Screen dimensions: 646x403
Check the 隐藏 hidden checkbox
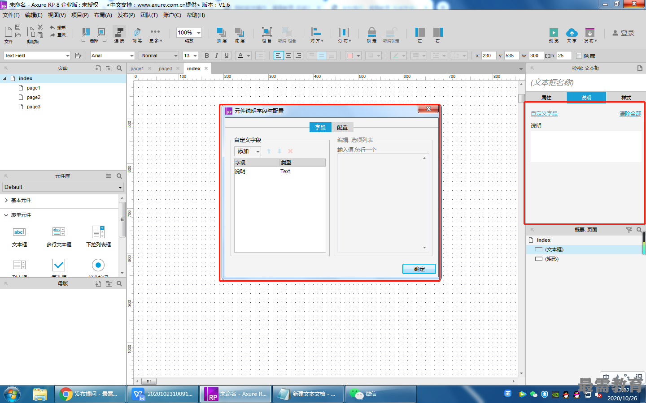(x=579, y=56)
